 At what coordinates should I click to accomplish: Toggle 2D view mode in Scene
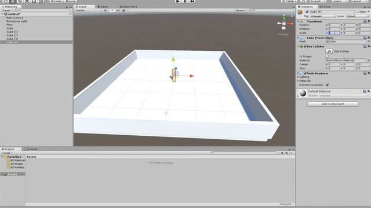pos(105,10)
